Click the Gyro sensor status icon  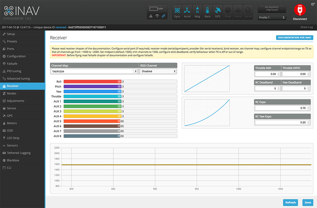(177, 12)
